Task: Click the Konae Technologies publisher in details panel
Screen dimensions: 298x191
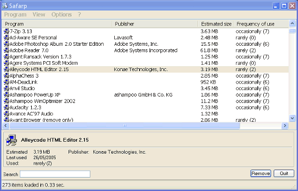Action: click(x=120, y=152)
